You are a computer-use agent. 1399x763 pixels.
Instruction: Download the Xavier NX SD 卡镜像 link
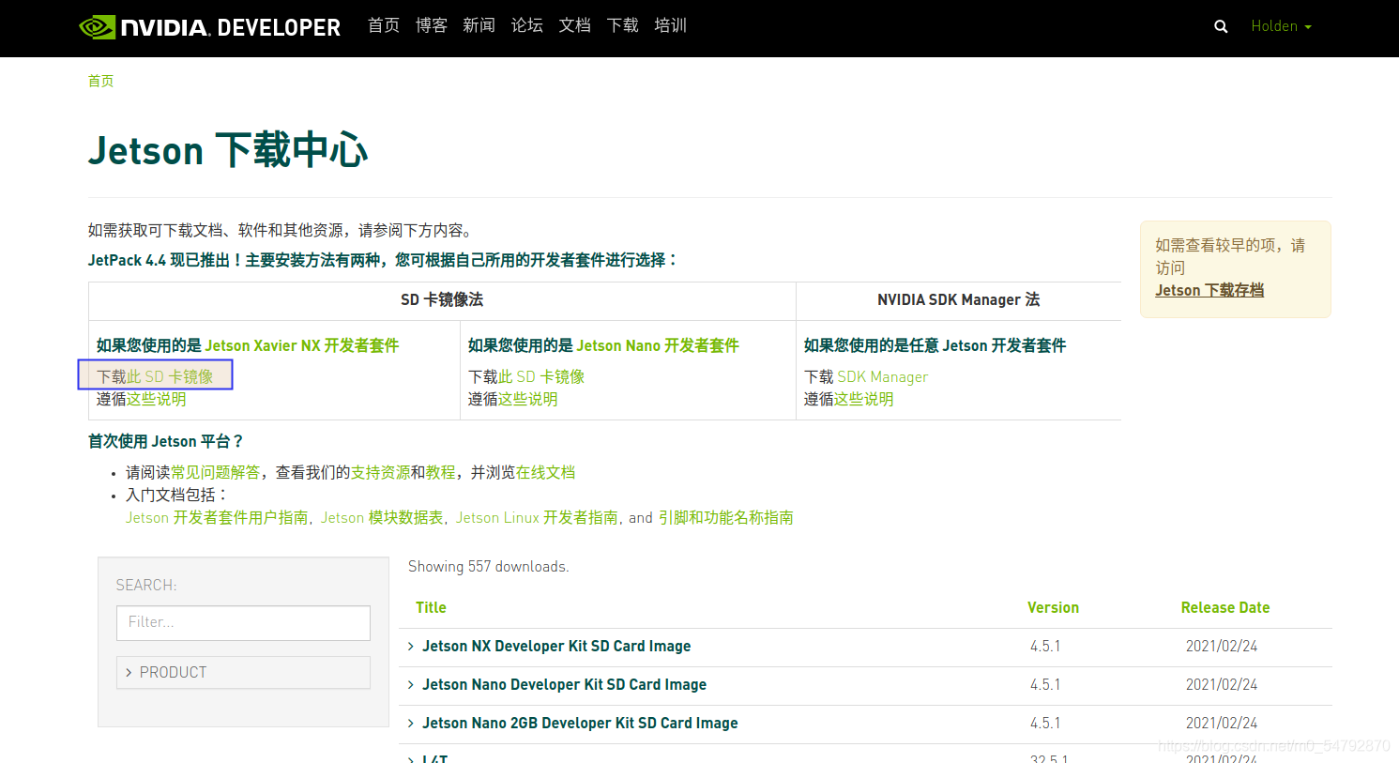click(x=170, y=376)
